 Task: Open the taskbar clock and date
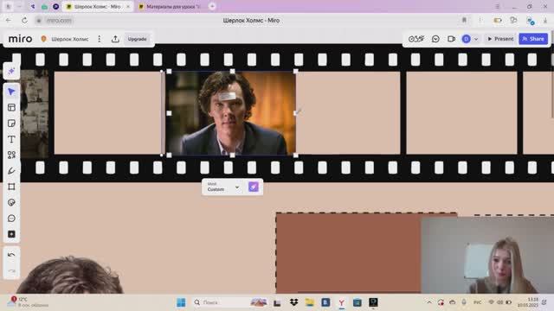click(528, 302)
